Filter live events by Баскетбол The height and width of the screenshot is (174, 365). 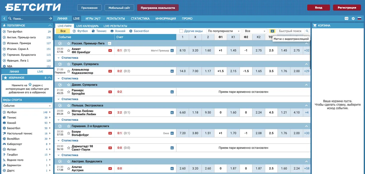139,31
